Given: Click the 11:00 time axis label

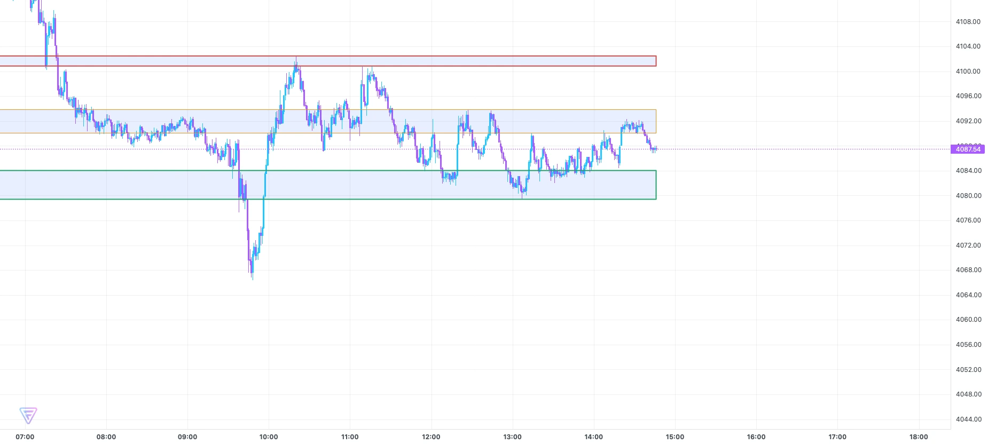Looking at the screenshot, I should (x=350, y=437).
